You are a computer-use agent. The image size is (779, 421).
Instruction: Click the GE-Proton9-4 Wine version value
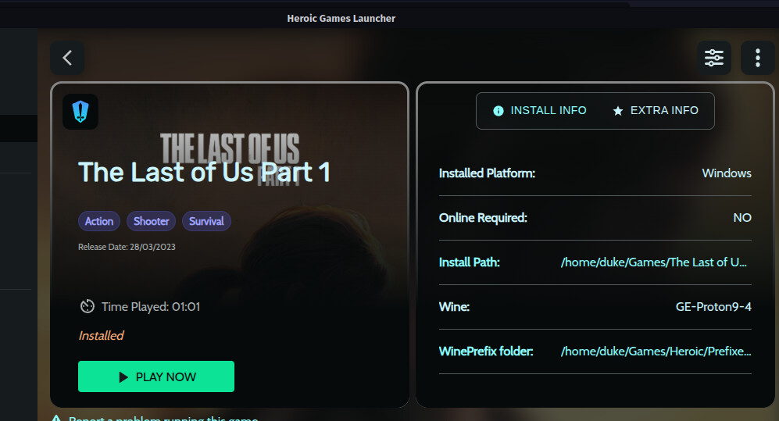713,307
